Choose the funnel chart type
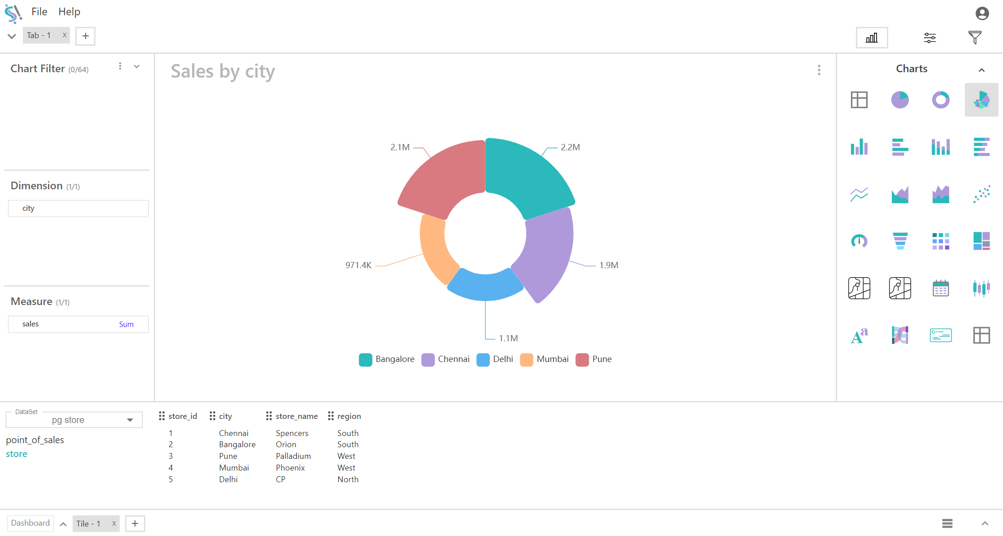Image resolution: width=1003 pixels, height=536 pixels. coord(899,241)
